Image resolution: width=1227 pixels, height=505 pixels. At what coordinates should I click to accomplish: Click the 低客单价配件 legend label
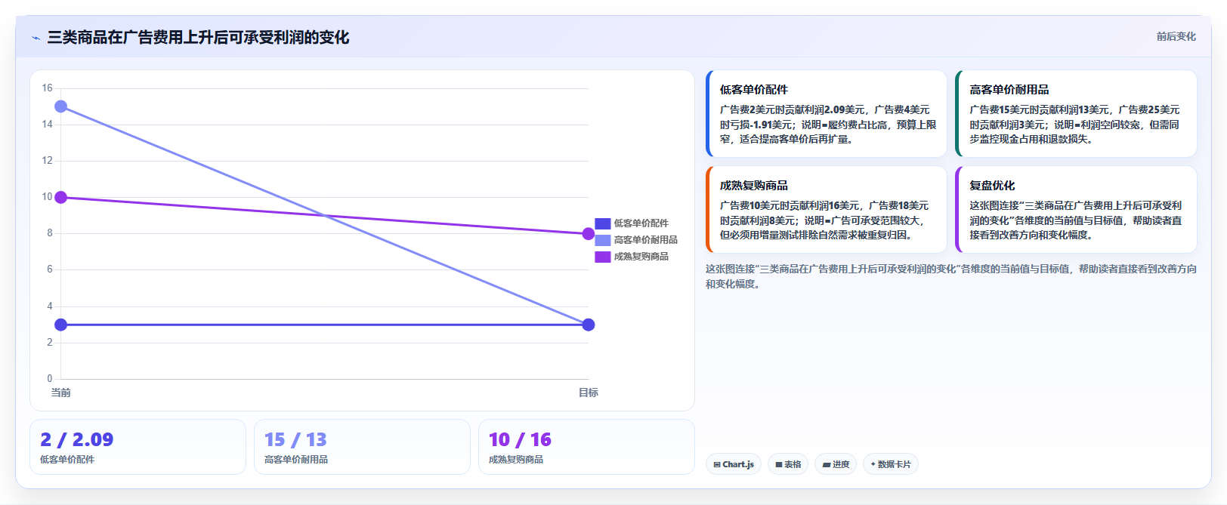pyautogui.click(x=641, y=223)
